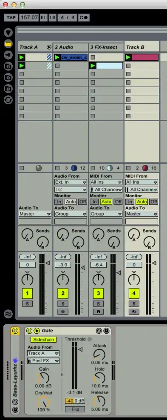Click the Gate Save Preset disk icon
167x420 pixels.
point(106,331)
